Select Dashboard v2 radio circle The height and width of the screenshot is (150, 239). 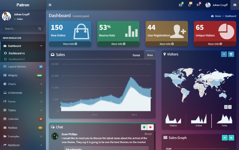5,59
